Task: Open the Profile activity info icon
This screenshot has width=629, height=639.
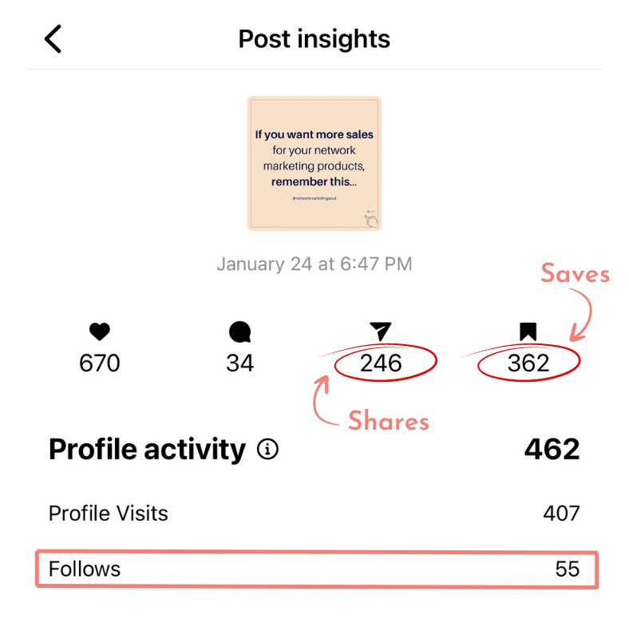Action: (x=268, y=450)
